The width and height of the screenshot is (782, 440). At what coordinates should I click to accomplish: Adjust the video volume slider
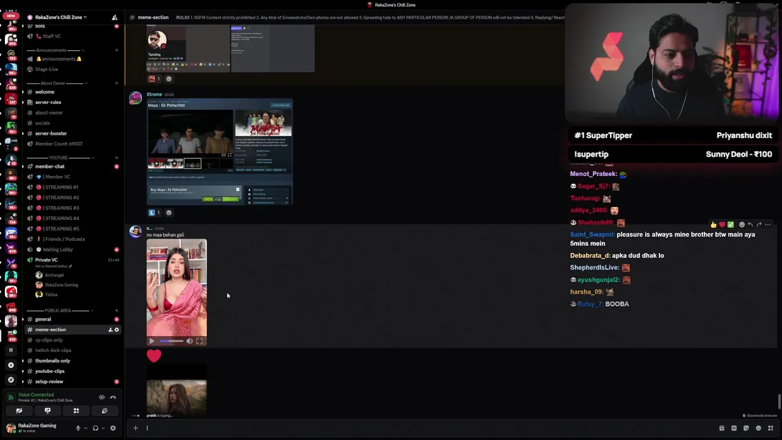pos(172,341)
